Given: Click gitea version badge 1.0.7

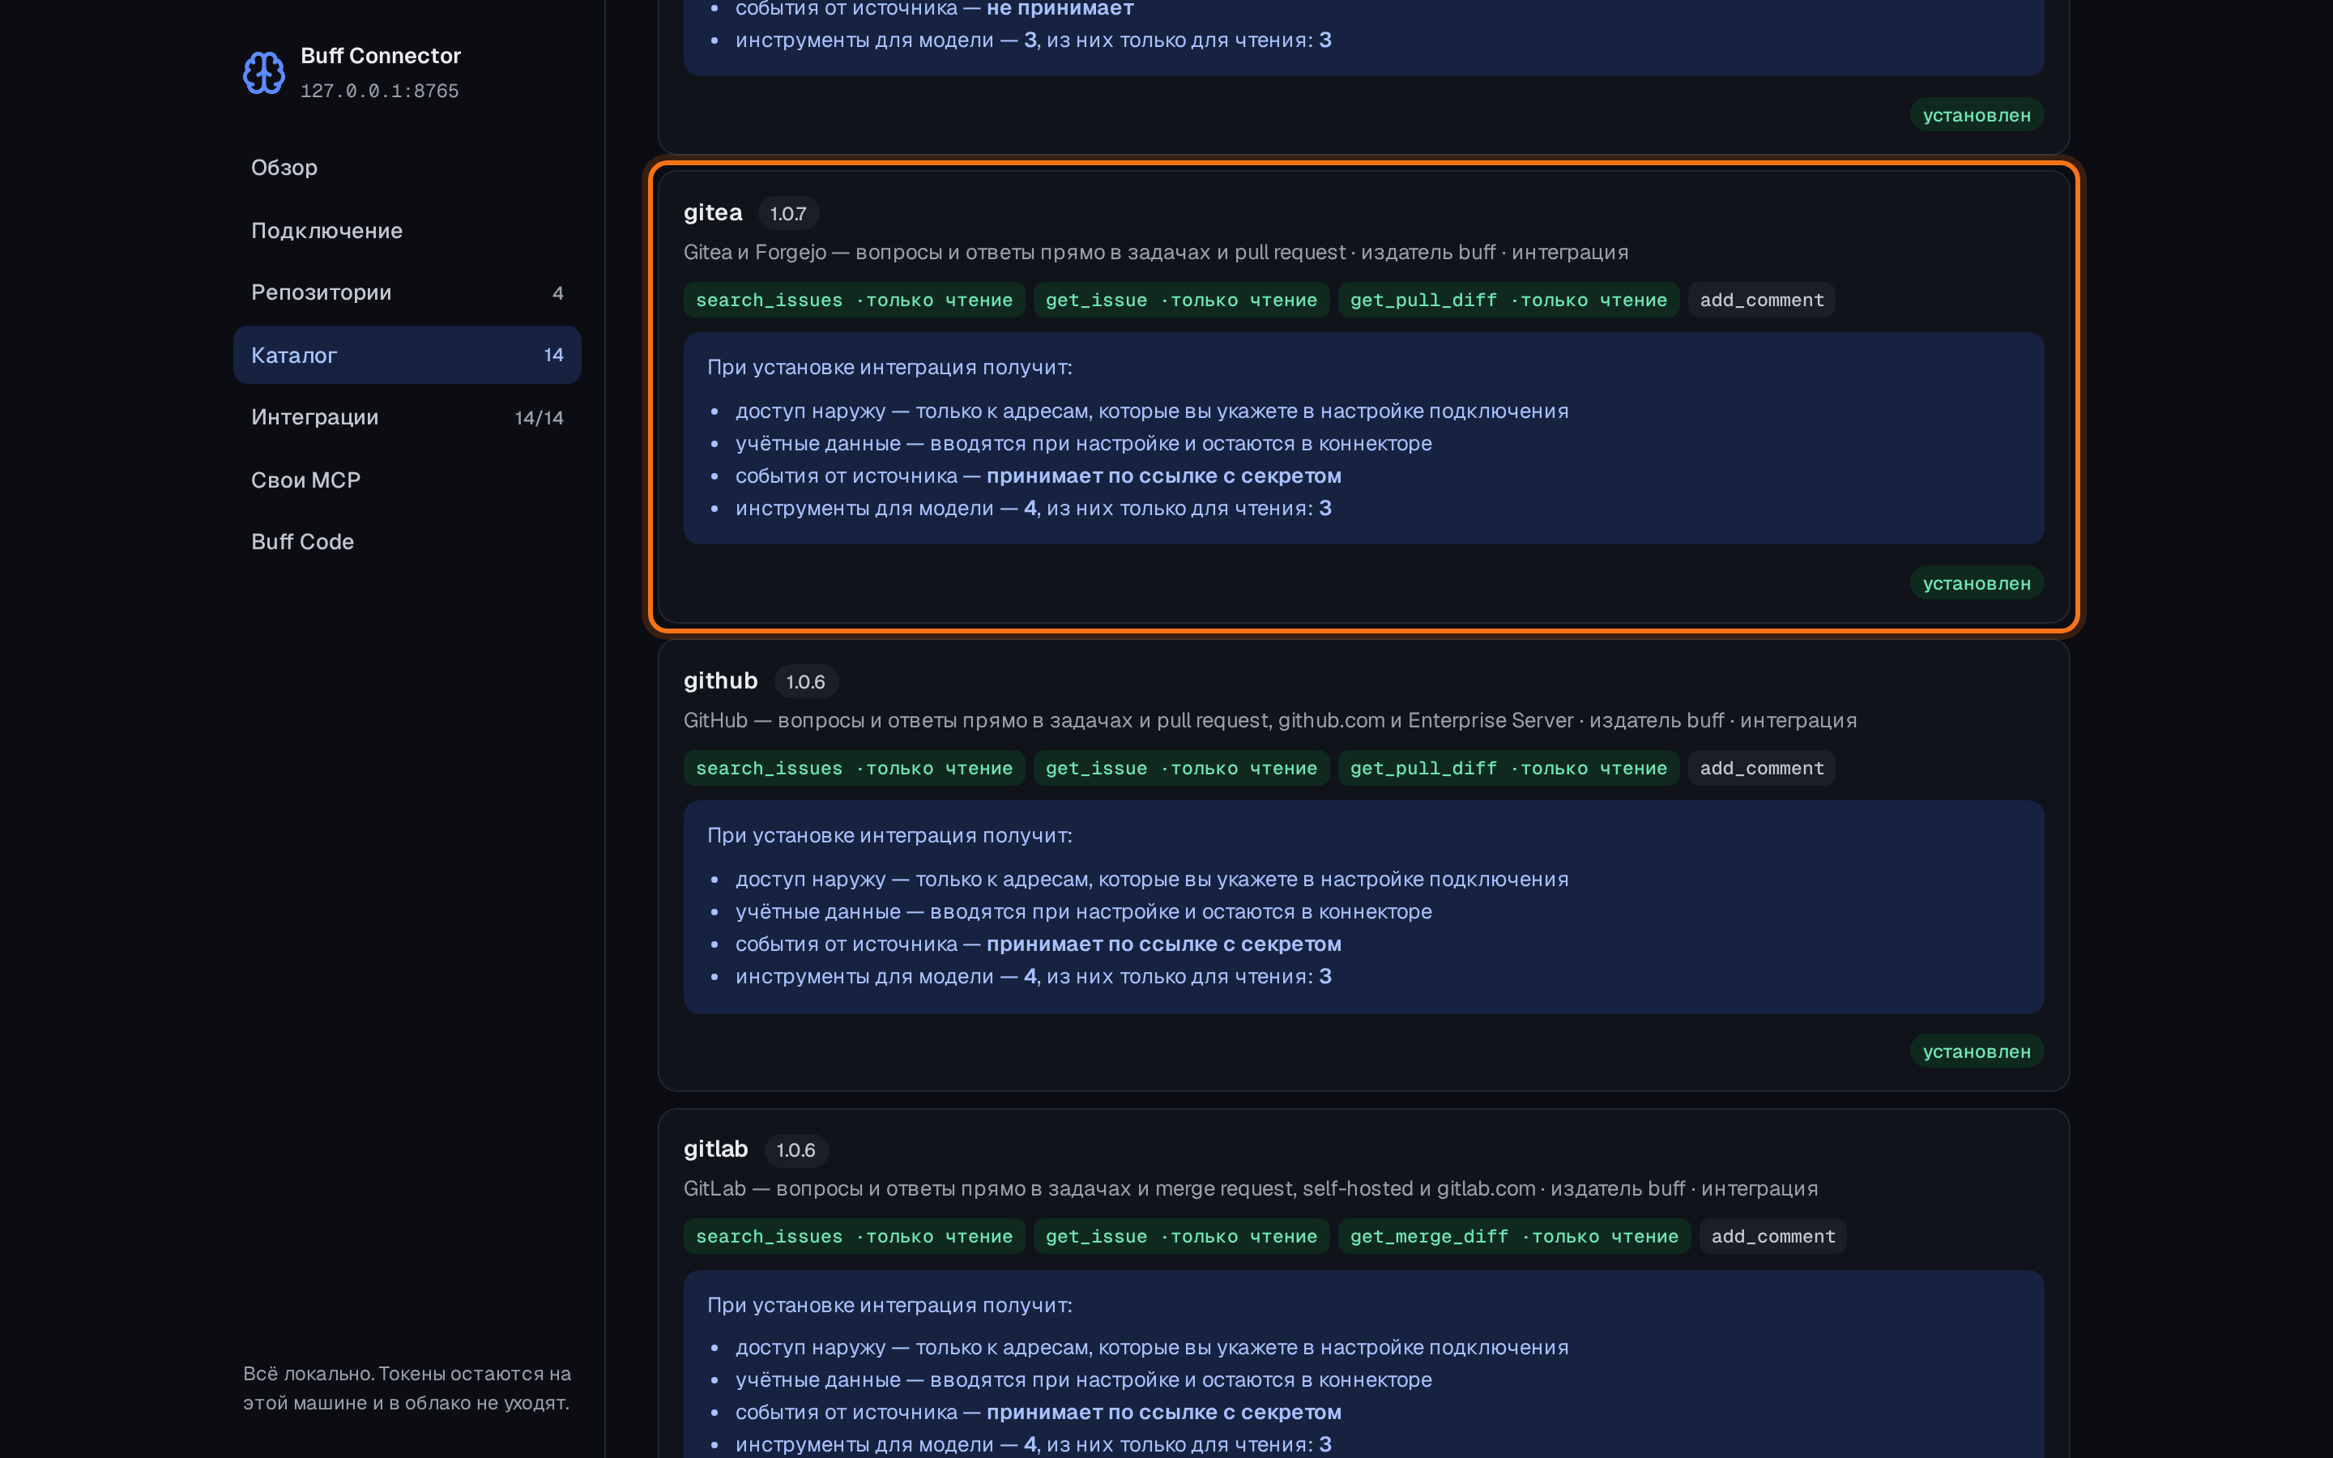Looking at the screenshot, I should pyautogui.click(x=787, y=213).
